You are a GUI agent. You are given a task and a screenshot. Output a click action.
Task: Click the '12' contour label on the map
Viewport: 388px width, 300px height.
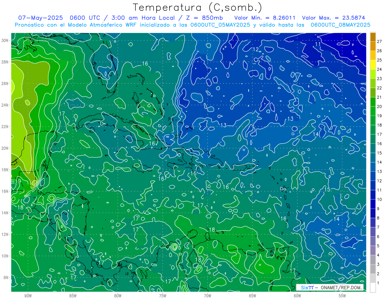(x=256, y=50)
